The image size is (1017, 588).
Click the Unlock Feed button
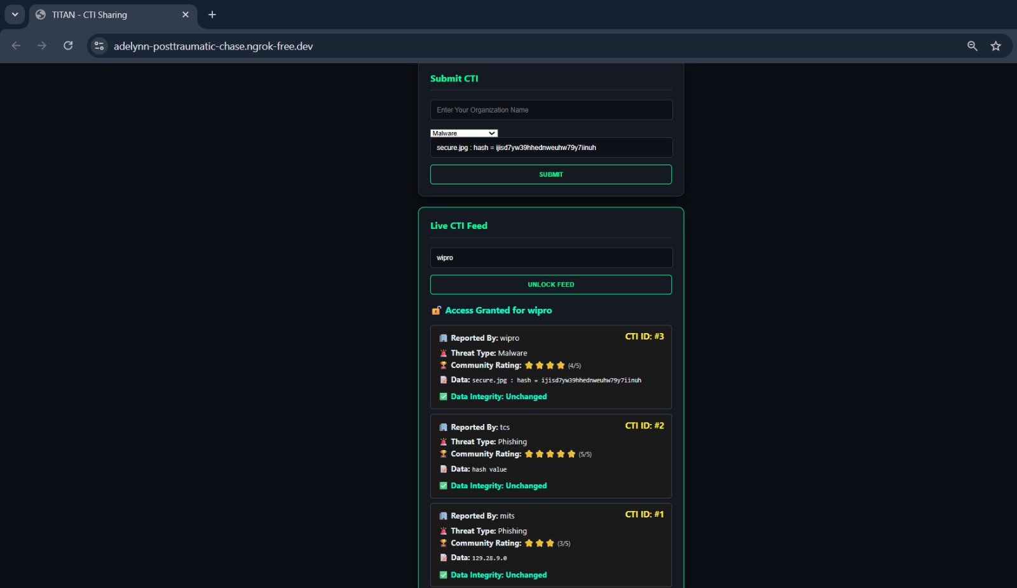coord(551,285)
